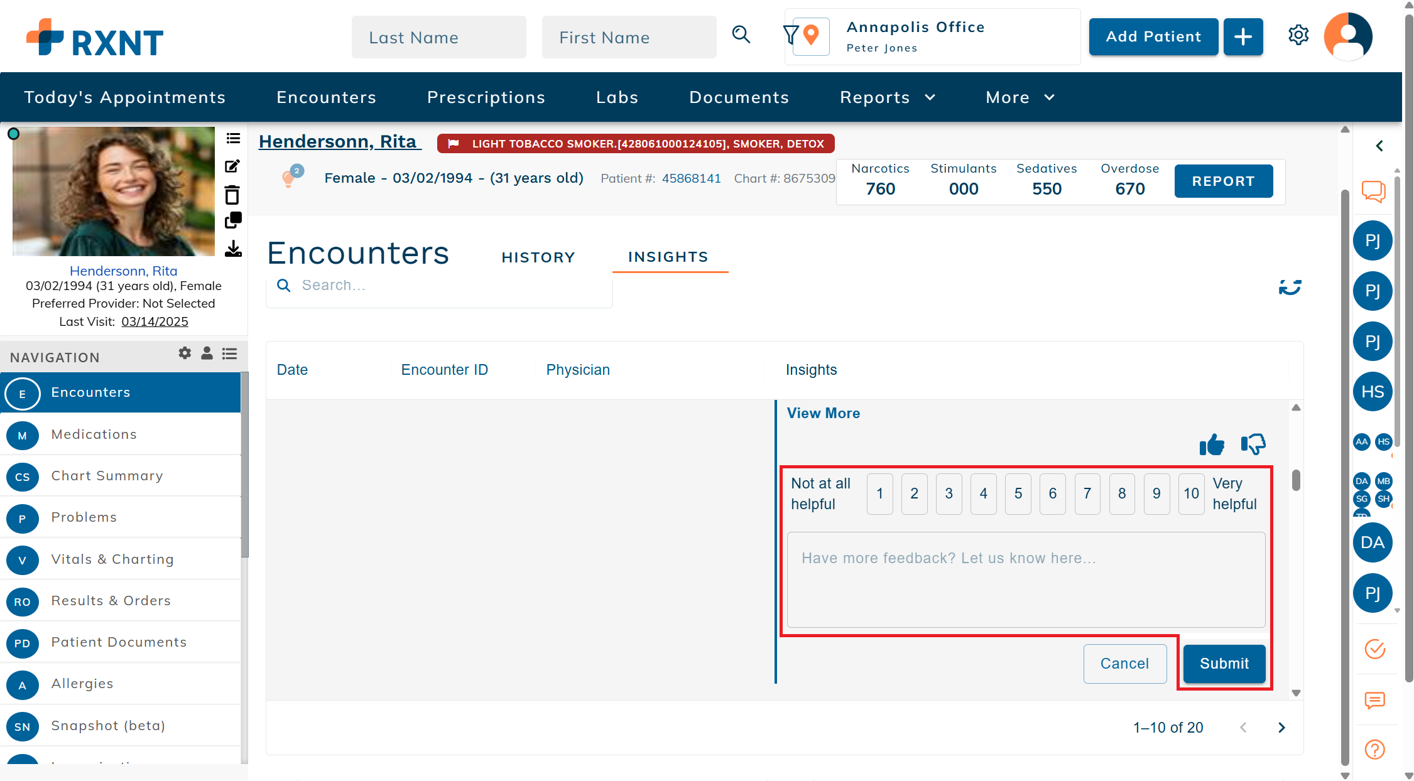Switch to the History tab
The height and width of the screenshot is (781, 1414).
tap(538, 257)
